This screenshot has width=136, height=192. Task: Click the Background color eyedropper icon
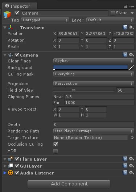pos(132,68)
